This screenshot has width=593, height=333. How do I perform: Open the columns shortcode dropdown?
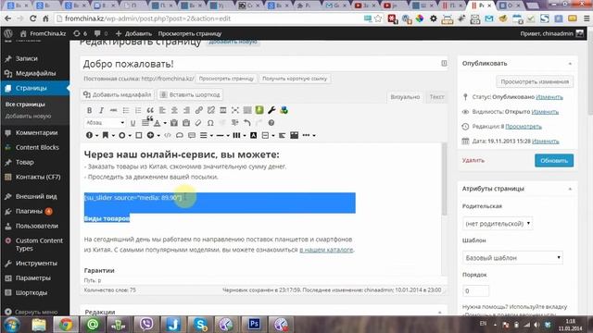point(239,135)
